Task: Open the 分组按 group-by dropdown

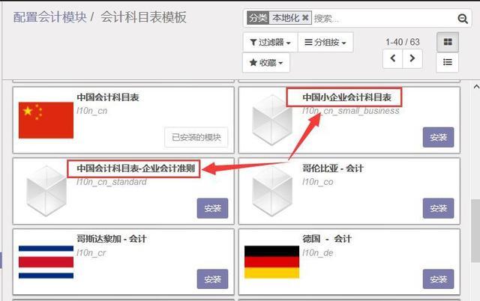Action: tap(325, 42)
